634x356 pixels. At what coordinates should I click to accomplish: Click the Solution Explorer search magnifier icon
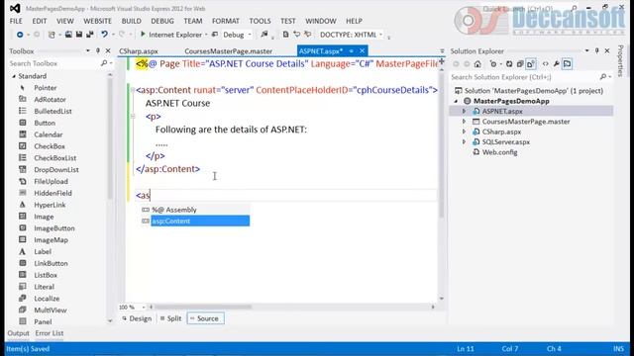(x=603, y=77)
